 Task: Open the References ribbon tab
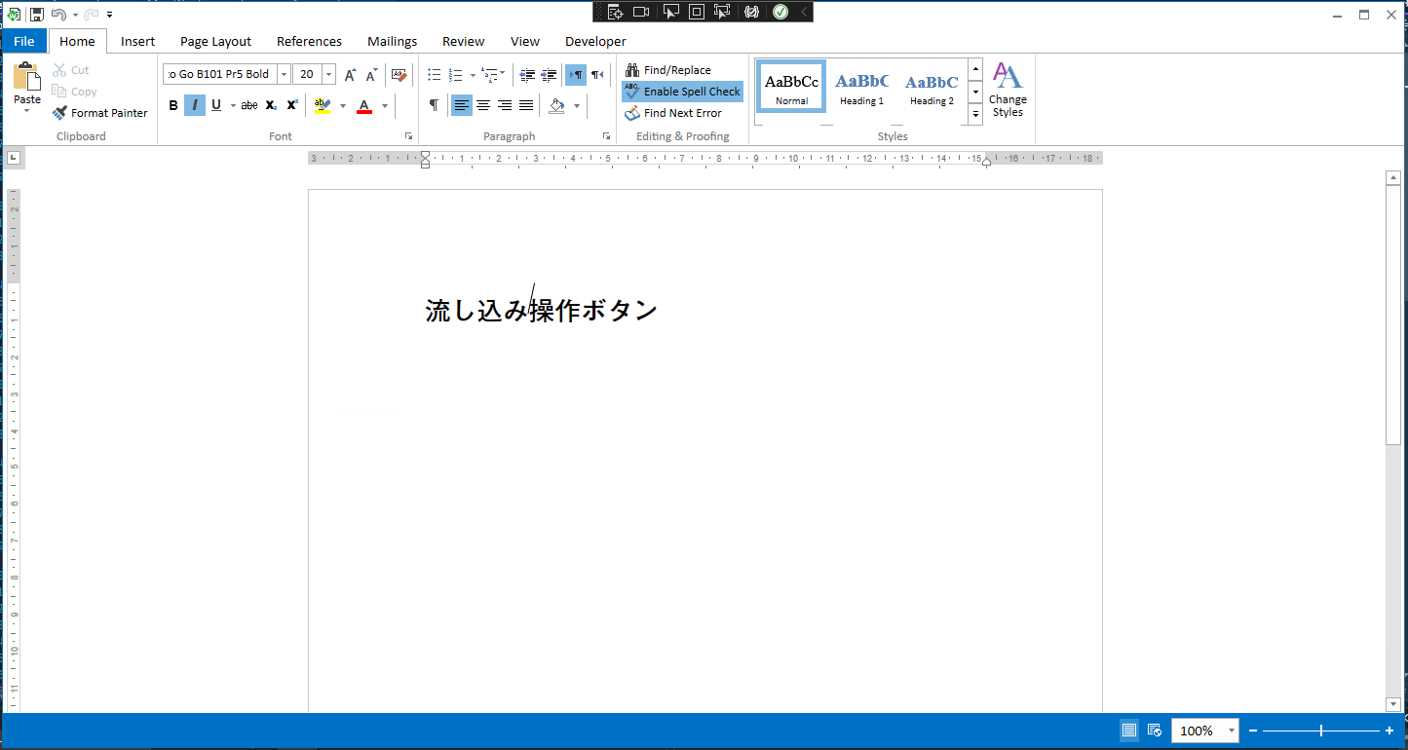click(x=309, y=41)
